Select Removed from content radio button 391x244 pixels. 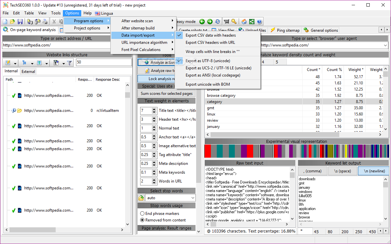[x=142, y=220]
